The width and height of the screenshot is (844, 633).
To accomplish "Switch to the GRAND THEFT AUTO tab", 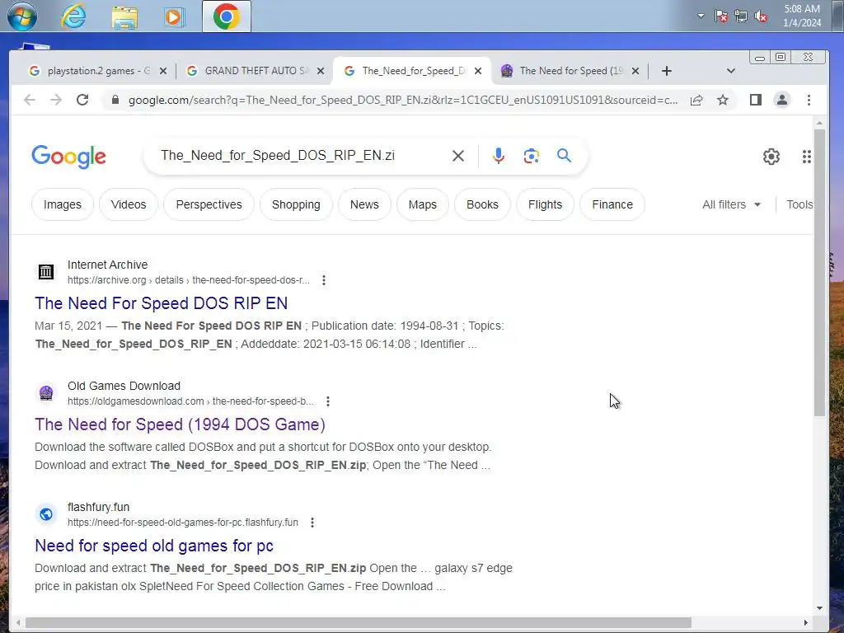I will 256,71.
